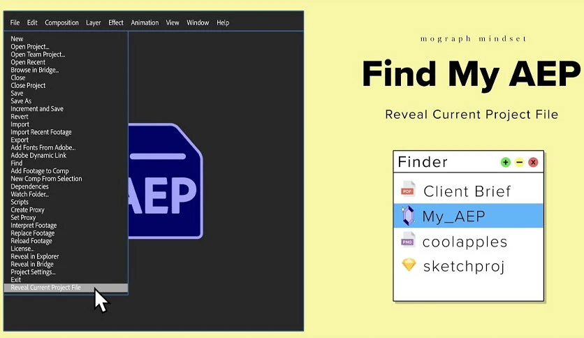
Task: Open the Composition menu
Action: pyautogui.click(x=61, y=23)
